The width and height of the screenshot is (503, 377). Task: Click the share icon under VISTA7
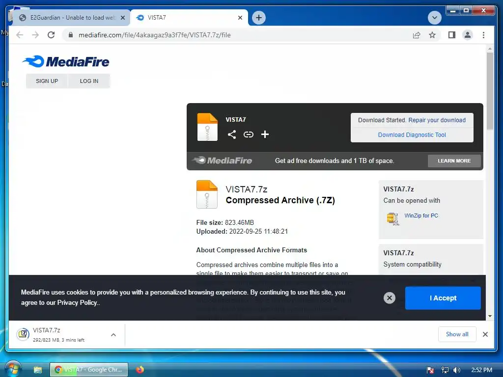point(232,135)
